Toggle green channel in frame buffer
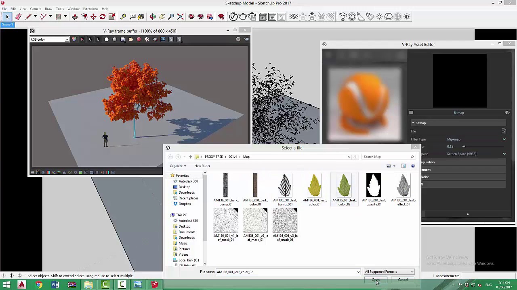The height and width of the screenshot is (290, 517). point(90,39)
